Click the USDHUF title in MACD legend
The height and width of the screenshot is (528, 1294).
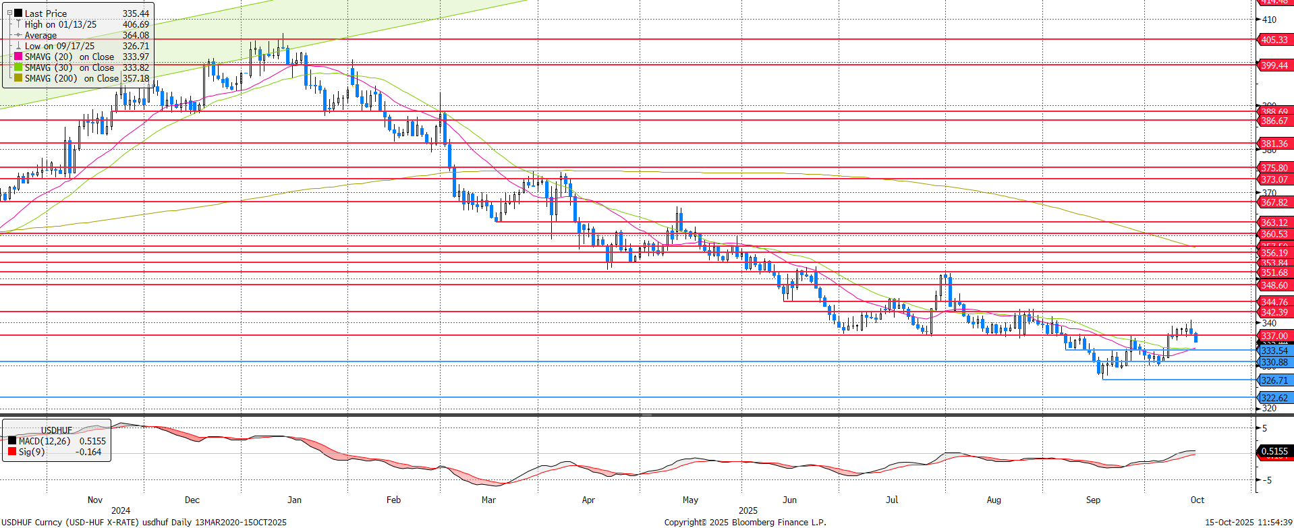[56, 430]
